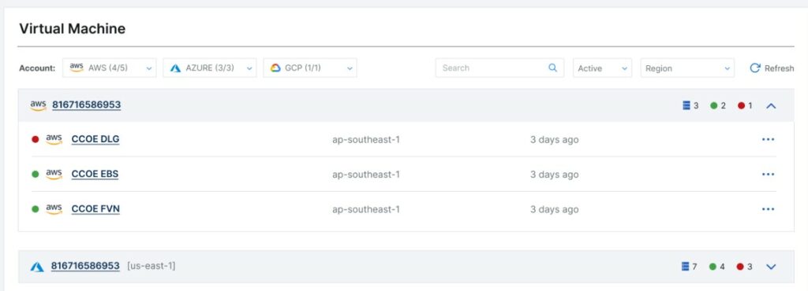808x291 pixels.
Task: Open Azure account 816716586953 link
Action: point(85,266)
